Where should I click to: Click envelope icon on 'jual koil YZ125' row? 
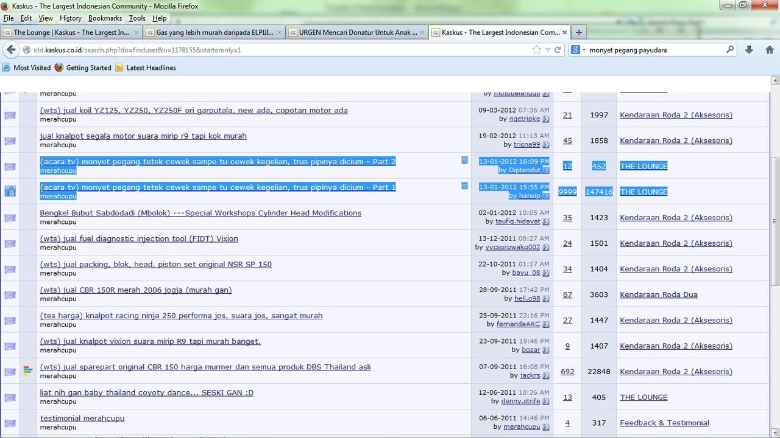pos(10,115)
